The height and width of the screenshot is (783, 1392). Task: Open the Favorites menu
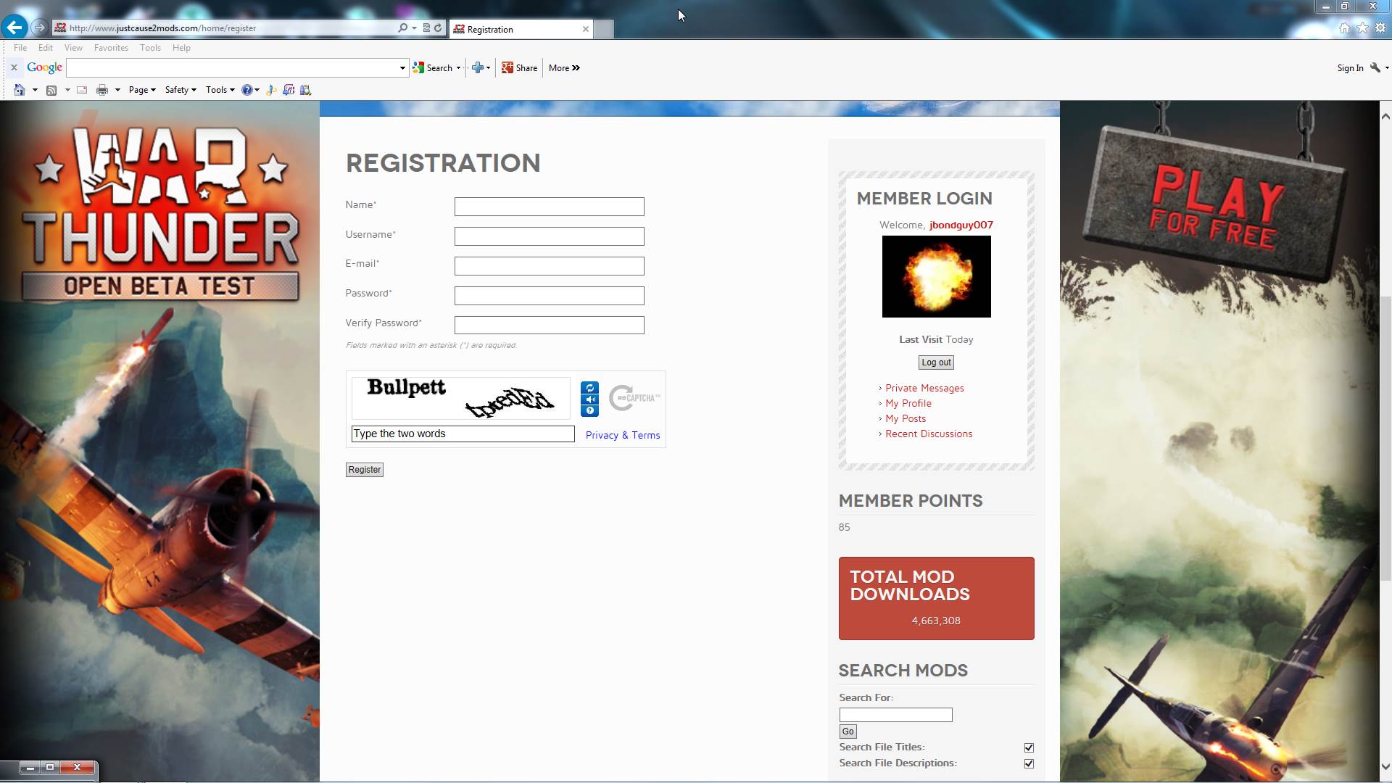(x=111, y=48)
